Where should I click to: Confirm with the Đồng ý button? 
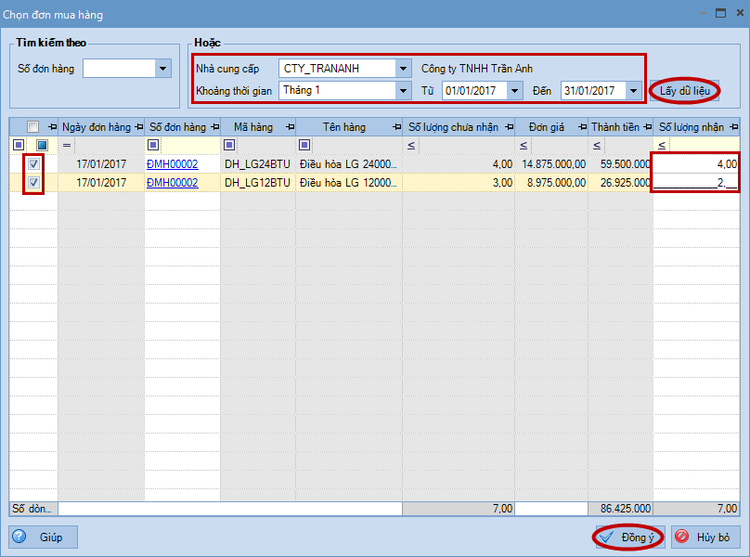click(628, 538)
